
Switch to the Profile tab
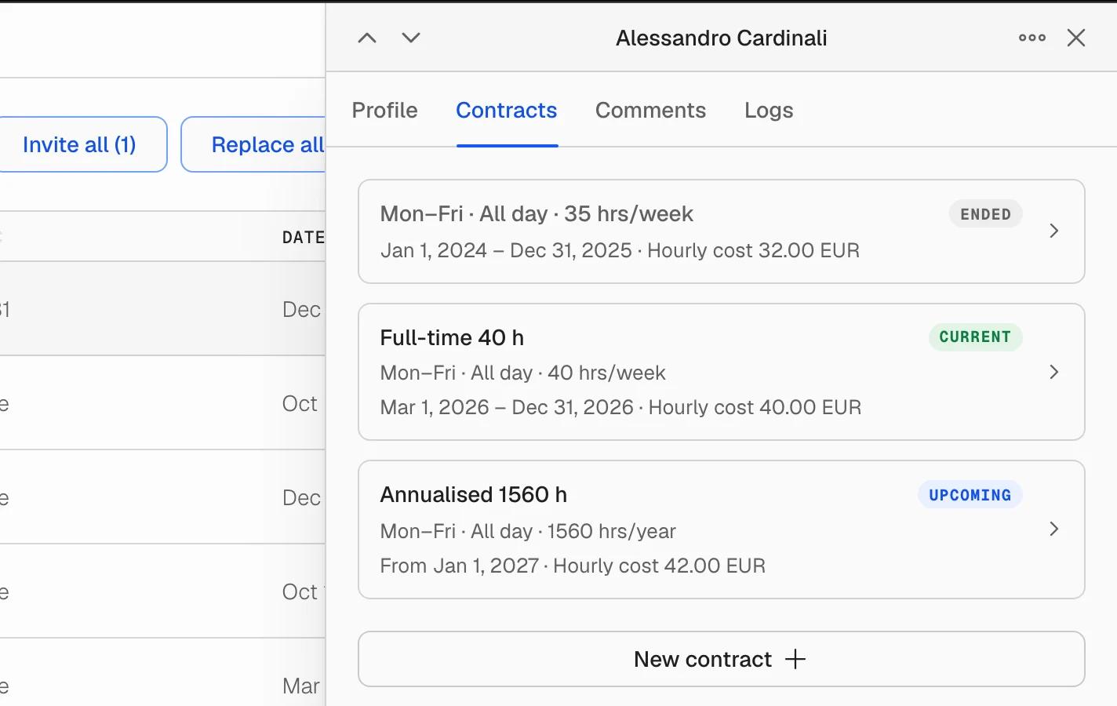point(384,110)
